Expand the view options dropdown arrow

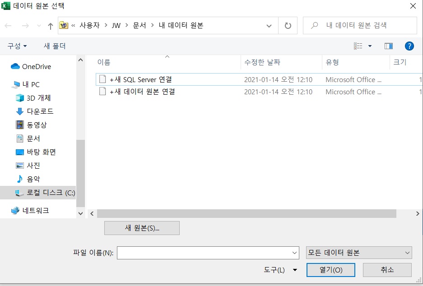(x=370, y=46)
